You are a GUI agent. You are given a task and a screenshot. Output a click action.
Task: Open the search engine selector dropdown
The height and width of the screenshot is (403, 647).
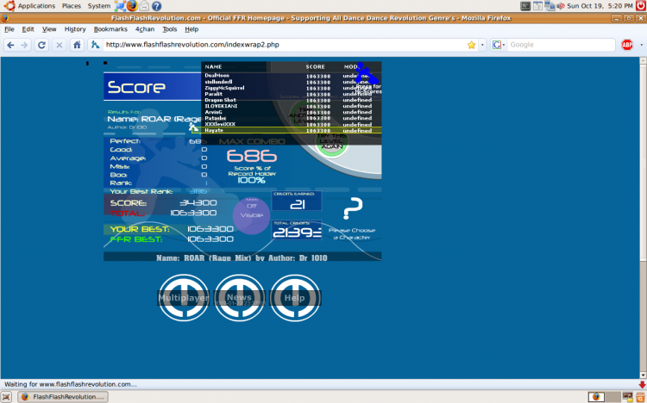point(499,45)
